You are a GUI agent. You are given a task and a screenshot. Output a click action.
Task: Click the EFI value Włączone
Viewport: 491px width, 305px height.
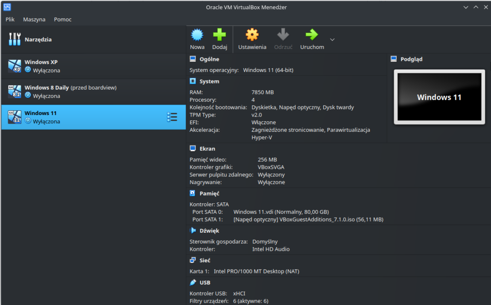(264, 122)
